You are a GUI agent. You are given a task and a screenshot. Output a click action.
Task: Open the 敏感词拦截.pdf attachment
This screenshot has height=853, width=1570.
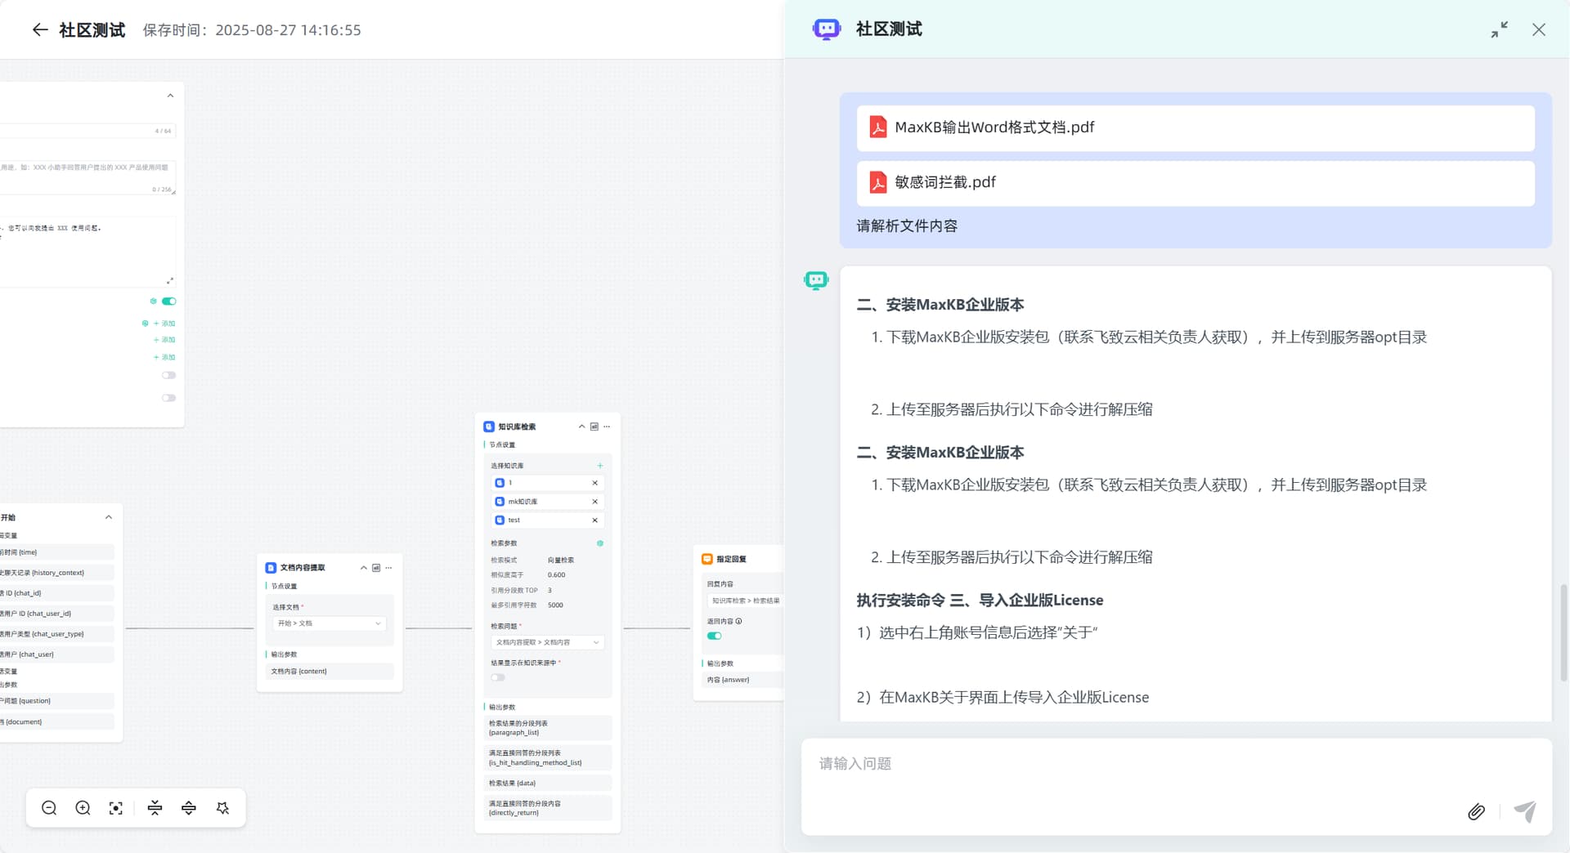pos(1195,182)
